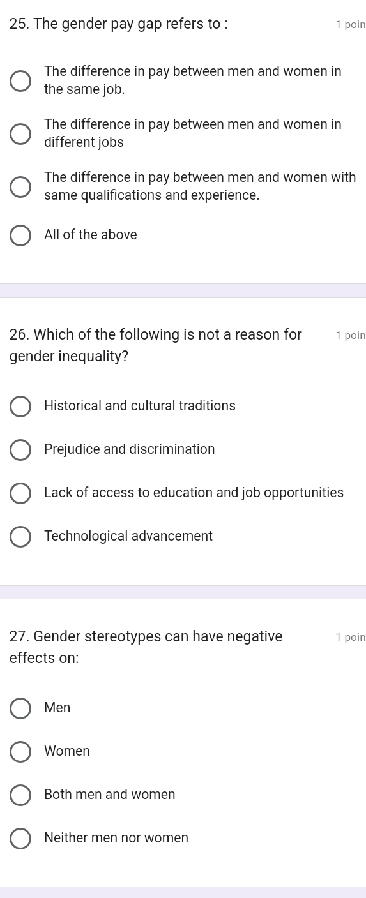The width and height of the screenshot is (366, 898).
Task: Click the 'All of the above' label text
Action: pyautogui.click(x=91, y=235)
